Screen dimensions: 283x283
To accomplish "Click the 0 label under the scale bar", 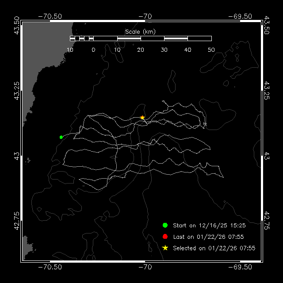I will (x=93, y=50).
